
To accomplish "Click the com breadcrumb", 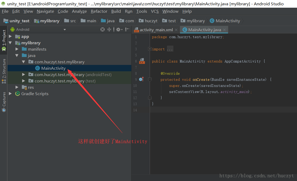I will point(127,21).
